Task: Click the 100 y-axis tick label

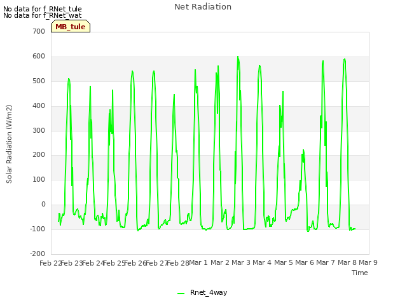Action: pos(39,179)
